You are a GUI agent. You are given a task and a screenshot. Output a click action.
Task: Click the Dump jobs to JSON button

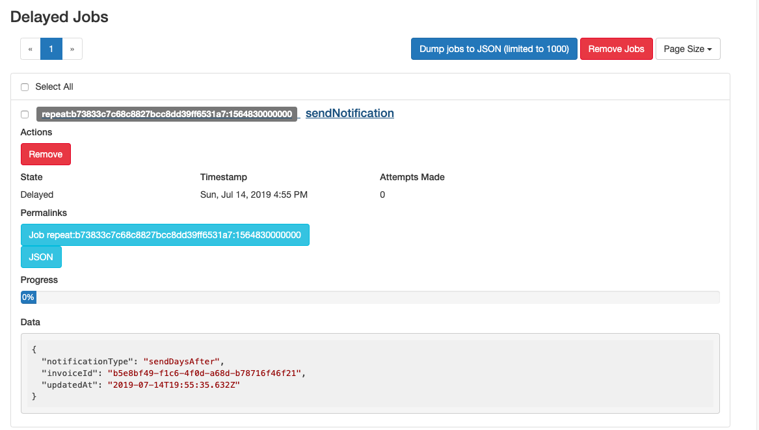(x=493, y=49)
